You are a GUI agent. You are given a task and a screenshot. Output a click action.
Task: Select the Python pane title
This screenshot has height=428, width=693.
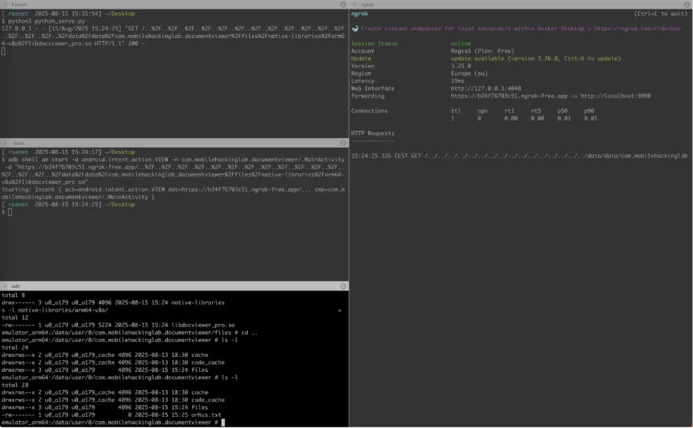(x=19, y=4)
